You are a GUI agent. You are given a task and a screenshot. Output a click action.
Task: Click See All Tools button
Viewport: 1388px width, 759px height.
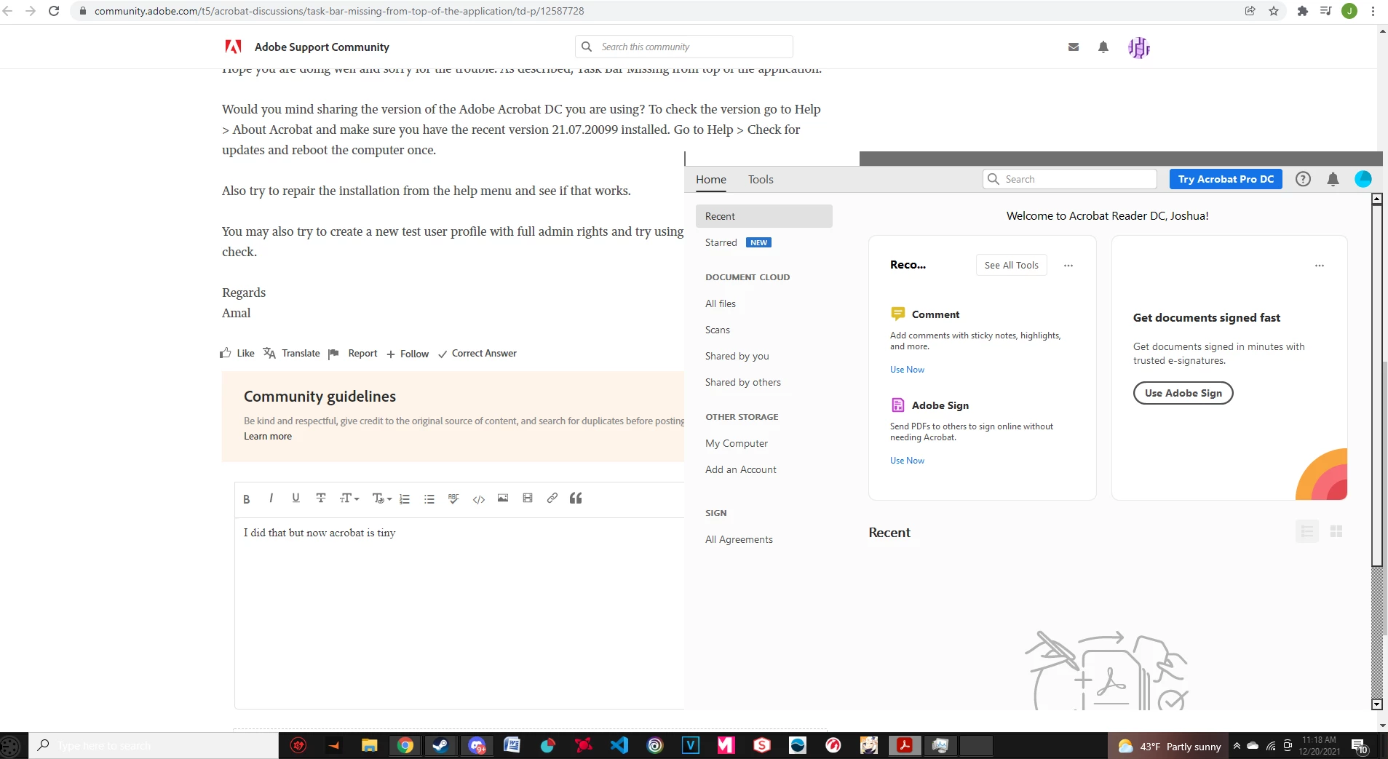[1012, 265]
